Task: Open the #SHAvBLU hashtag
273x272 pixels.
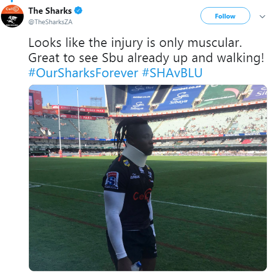Action: click(x=172, y=73)
